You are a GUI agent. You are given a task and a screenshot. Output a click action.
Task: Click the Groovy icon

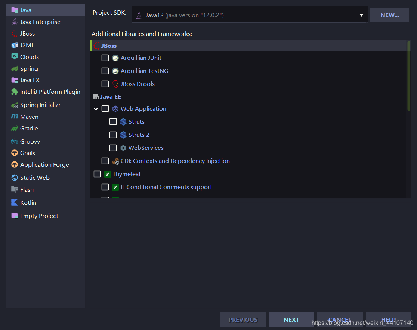tap(15, 142)
